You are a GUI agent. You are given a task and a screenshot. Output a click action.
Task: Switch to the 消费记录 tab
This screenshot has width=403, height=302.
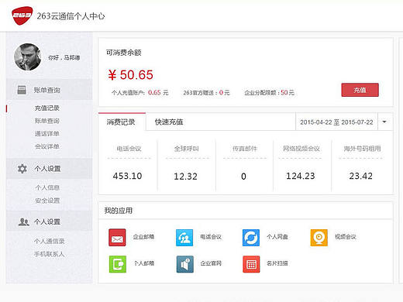pos(121,122)
